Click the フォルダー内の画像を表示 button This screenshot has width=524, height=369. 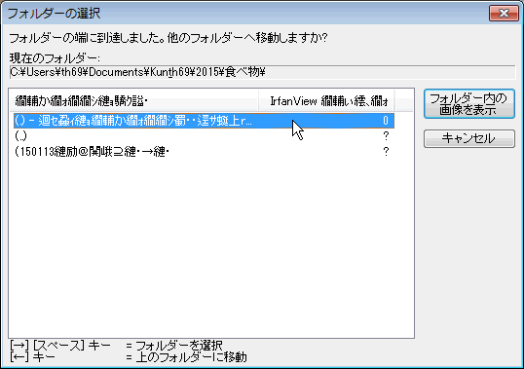(469, 104)
